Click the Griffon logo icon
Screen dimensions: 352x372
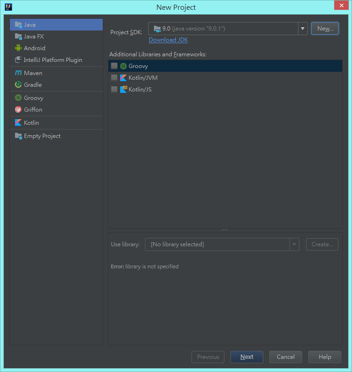click(x=18, y=109)
